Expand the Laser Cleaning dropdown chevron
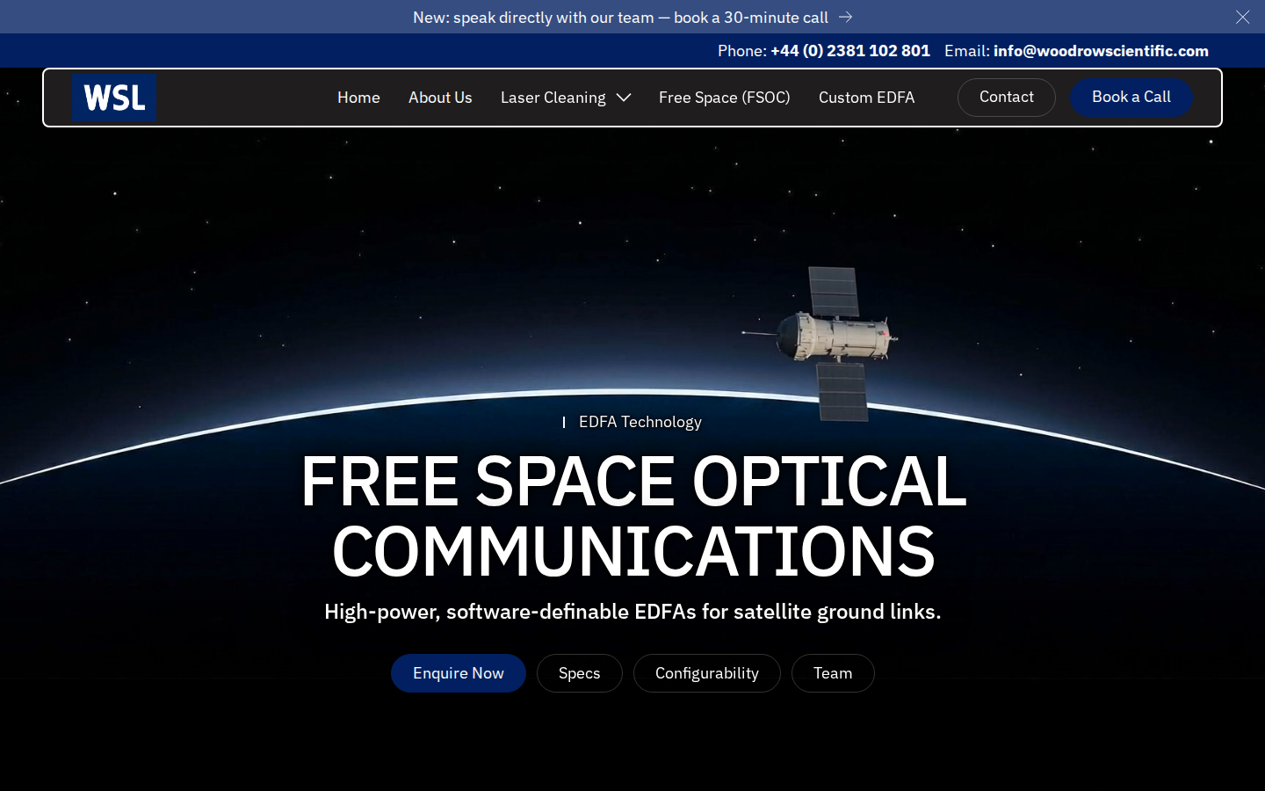Viewport: 1265px width, 791px height. (x=624, y=98)
